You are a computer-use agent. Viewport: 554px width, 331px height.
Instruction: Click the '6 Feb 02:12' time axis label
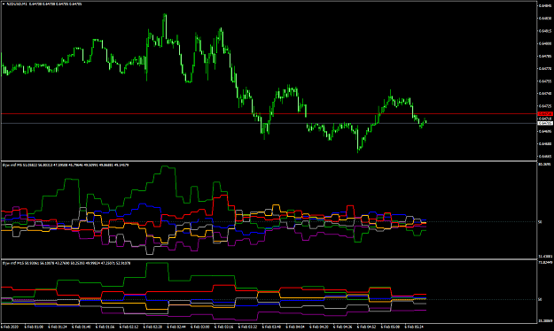pos(129,327)
